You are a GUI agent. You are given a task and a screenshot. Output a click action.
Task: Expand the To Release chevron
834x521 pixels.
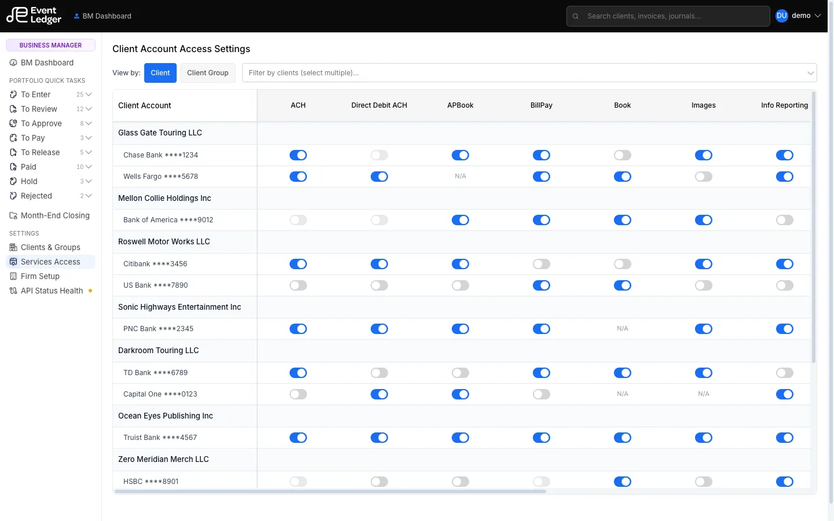pyautogui.click(x=89, y=152)
